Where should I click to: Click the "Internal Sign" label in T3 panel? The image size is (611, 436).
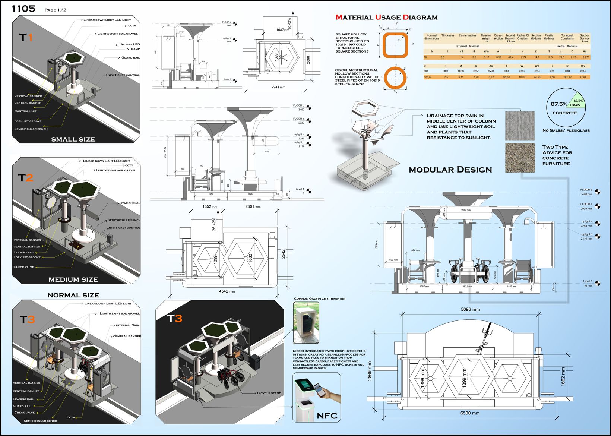coord(127,325)
